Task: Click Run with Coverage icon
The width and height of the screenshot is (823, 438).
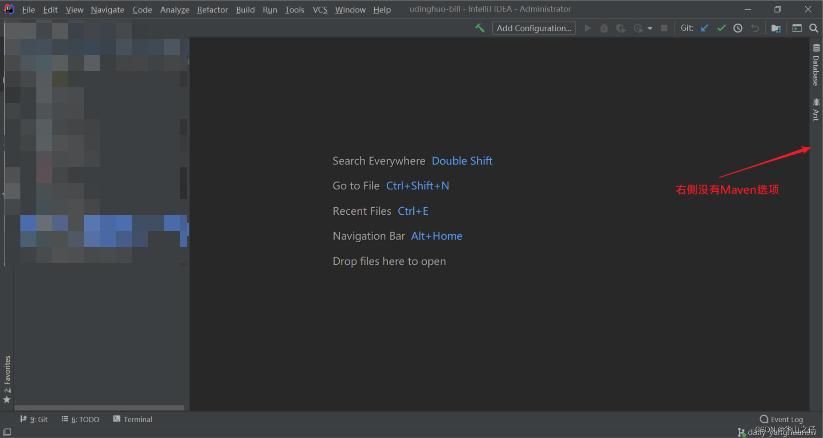Action: (621, 28)
